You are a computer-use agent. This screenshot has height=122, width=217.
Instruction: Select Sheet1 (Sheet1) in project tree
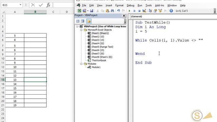pos(100,33)
